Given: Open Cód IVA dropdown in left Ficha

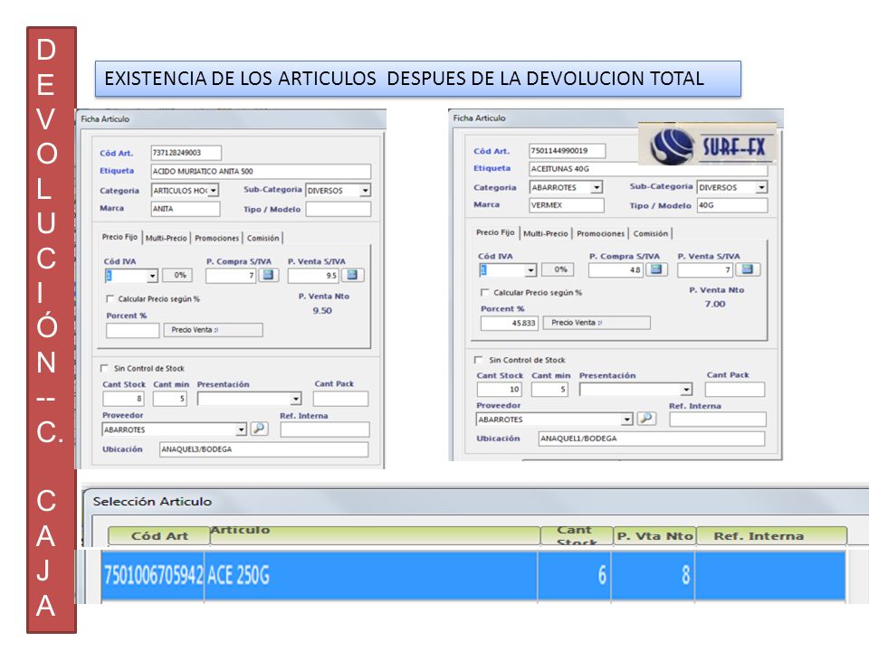Looking at the screenshot, I should coord(152,275).
